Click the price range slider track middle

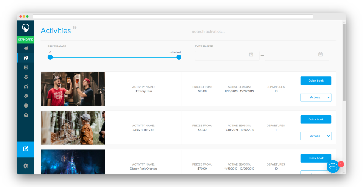click(115, 57)
